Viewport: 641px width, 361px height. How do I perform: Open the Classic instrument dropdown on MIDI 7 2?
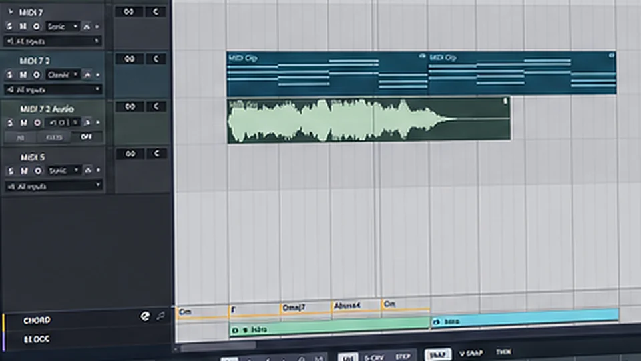(63, 74)
